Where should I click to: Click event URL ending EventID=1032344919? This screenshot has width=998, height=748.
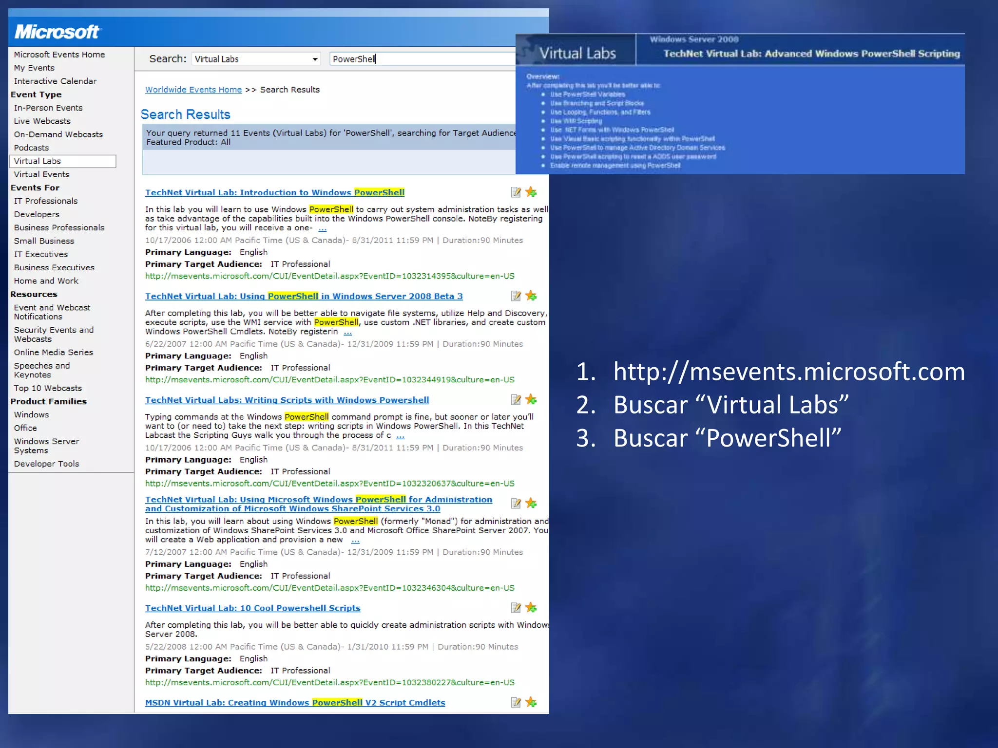point(330,380)
